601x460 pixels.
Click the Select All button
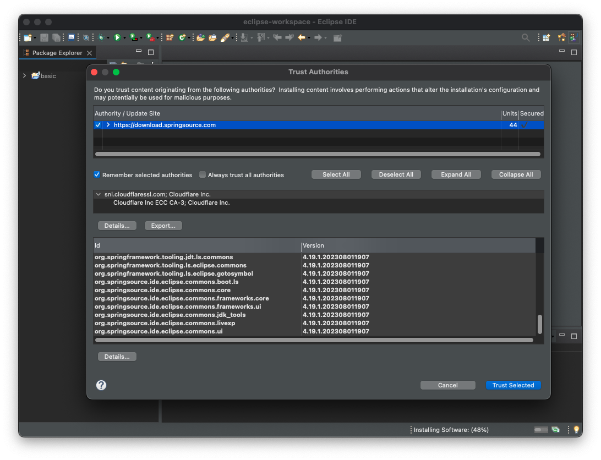(336, 174)
